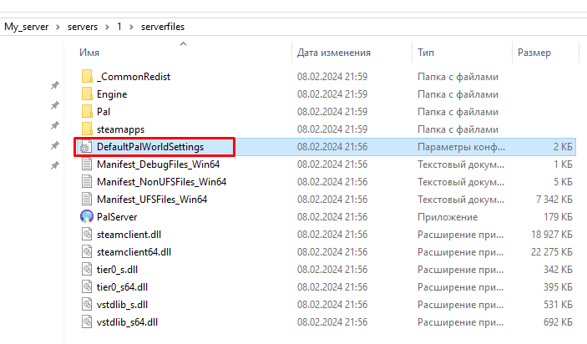Click the PalServer application icon
This screenshot has width=587, height=344.
pyautogui.click(x=87, y=217)
